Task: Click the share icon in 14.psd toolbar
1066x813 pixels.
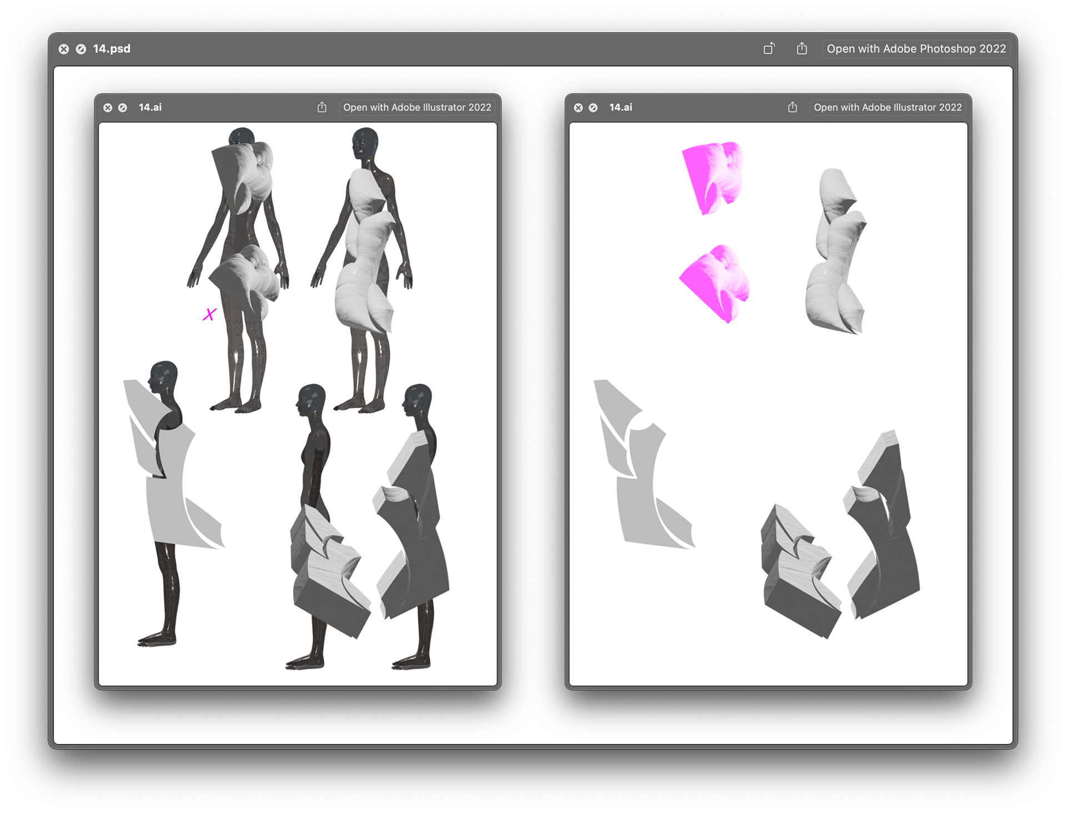Action: (802, 49)
